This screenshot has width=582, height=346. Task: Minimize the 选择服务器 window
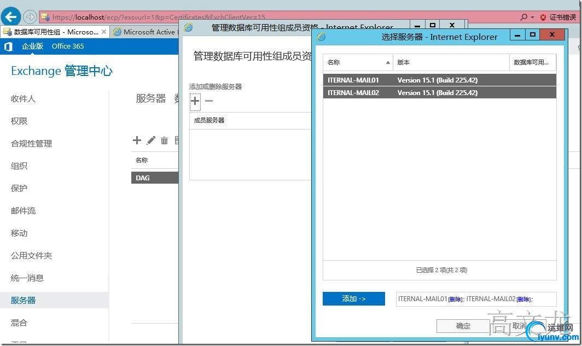[x=517, y=35]
